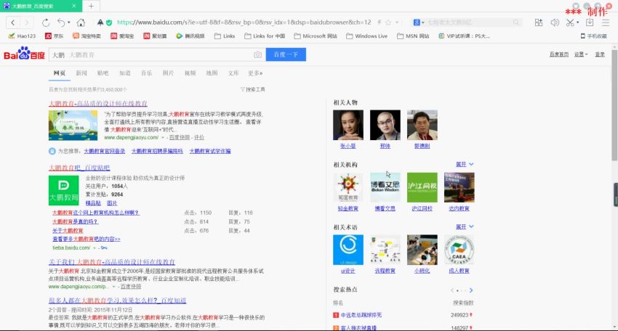
Task: Expand the 相关术语 section with 展开
Action: [x=465, y=226]
